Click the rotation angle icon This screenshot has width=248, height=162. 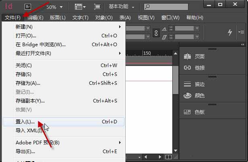pos(164,29)
